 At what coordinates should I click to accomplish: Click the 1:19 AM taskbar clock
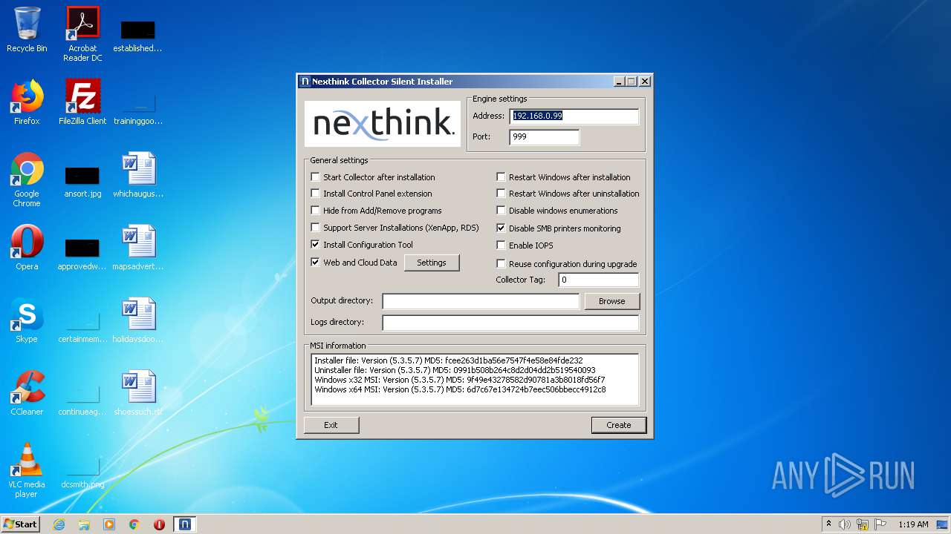pos(913,524)
